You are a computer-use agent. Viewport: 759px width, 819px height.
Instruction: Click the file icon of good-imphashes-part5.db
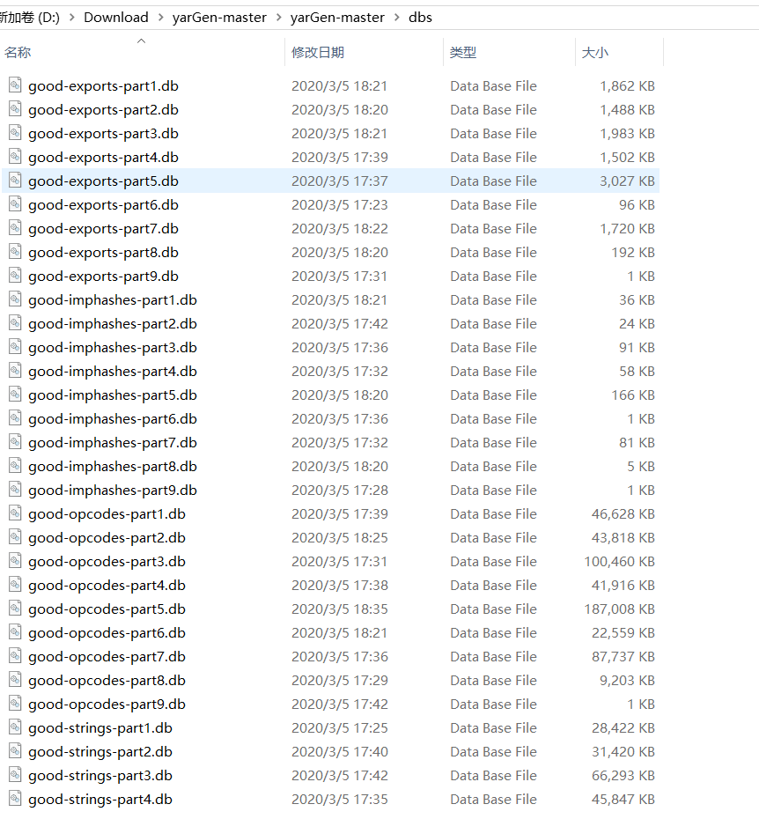(15, 395)
